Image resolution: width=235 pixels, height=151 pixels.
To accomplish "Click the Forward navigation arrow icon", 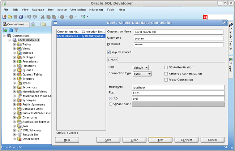I will (71, 17).
